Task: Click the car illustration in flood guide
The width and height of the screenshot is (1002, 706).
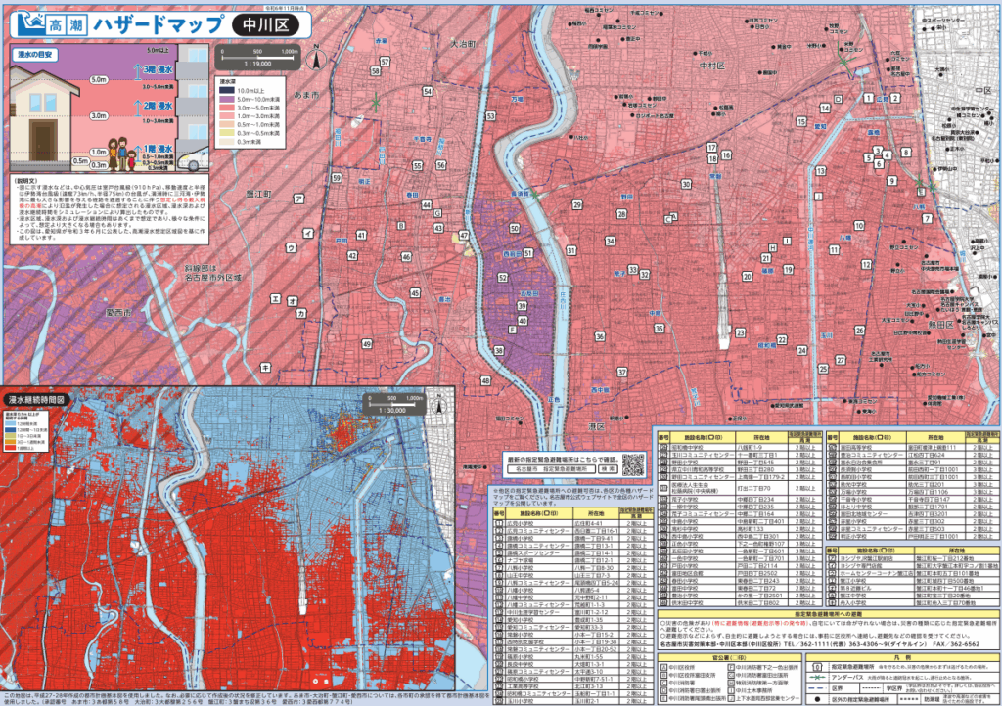Action: pyautogui.click(x=193, y=158)
